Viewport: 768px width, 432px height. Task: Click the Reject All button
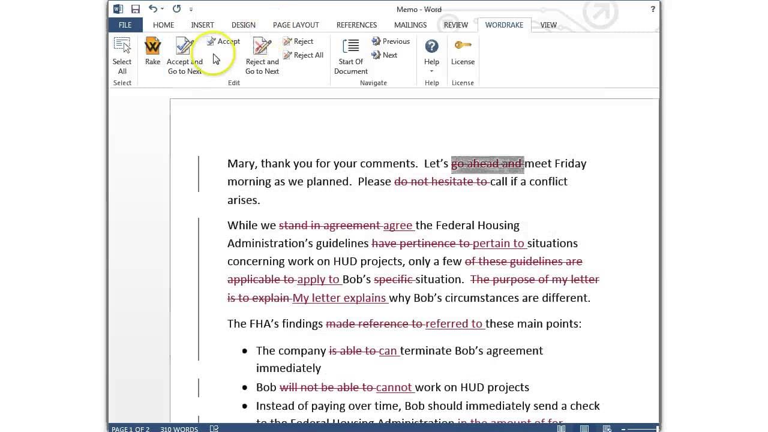coord(304,55)
